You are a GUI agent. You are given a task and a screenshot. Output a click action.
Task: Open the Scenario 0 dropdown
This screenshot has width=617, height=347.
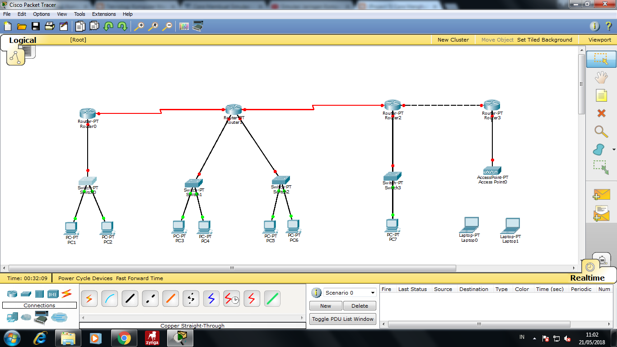click(372, 292)
